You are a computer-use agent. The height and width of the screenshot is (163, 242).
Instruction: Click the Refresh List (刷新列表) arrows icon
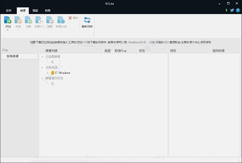[x=87, y=20]
